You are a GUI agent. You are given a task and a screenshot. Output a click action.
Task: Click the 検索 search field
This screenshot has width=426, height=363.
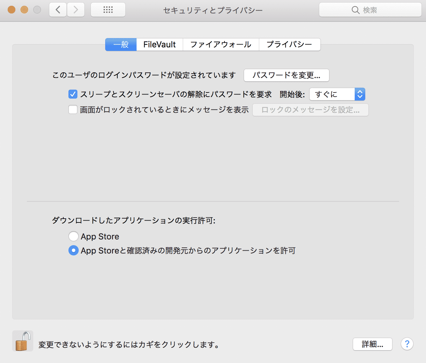tap(370, 10)
